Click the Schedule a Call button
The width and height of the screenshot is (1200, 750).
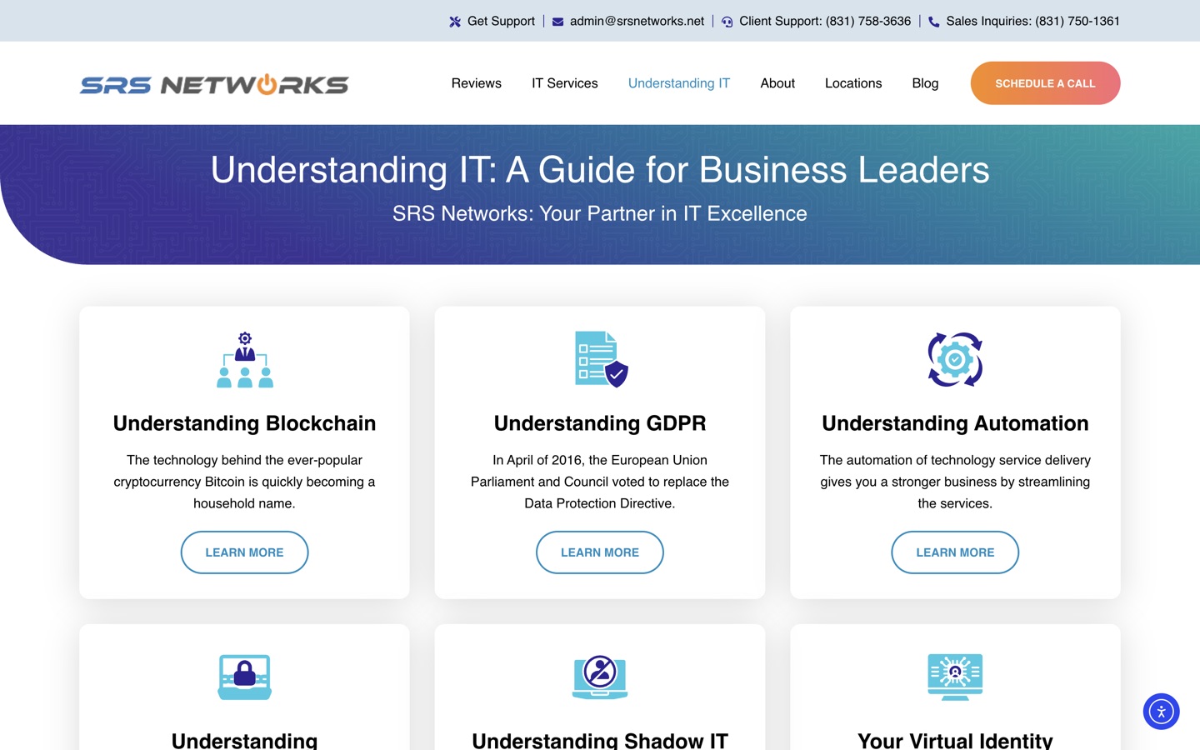click(x=1045, y=83)
